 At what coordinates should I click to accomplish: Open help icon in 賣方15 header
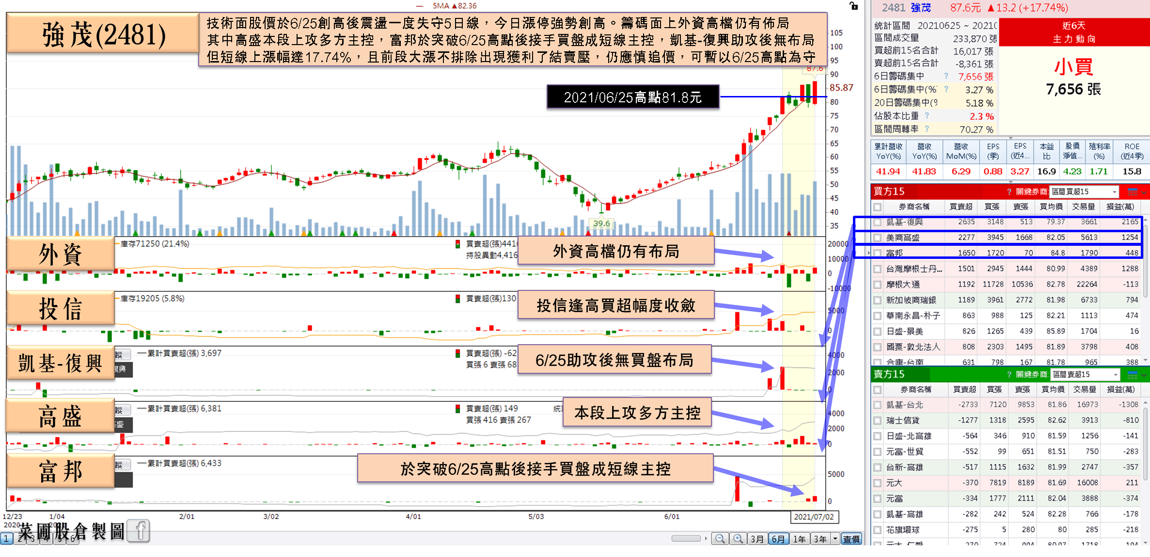click(x=1009, y=374)
